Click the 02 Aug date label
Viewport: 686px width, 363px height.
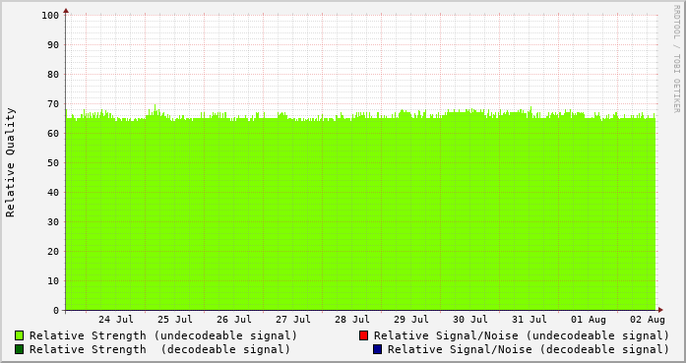click(x=648, y=320)
